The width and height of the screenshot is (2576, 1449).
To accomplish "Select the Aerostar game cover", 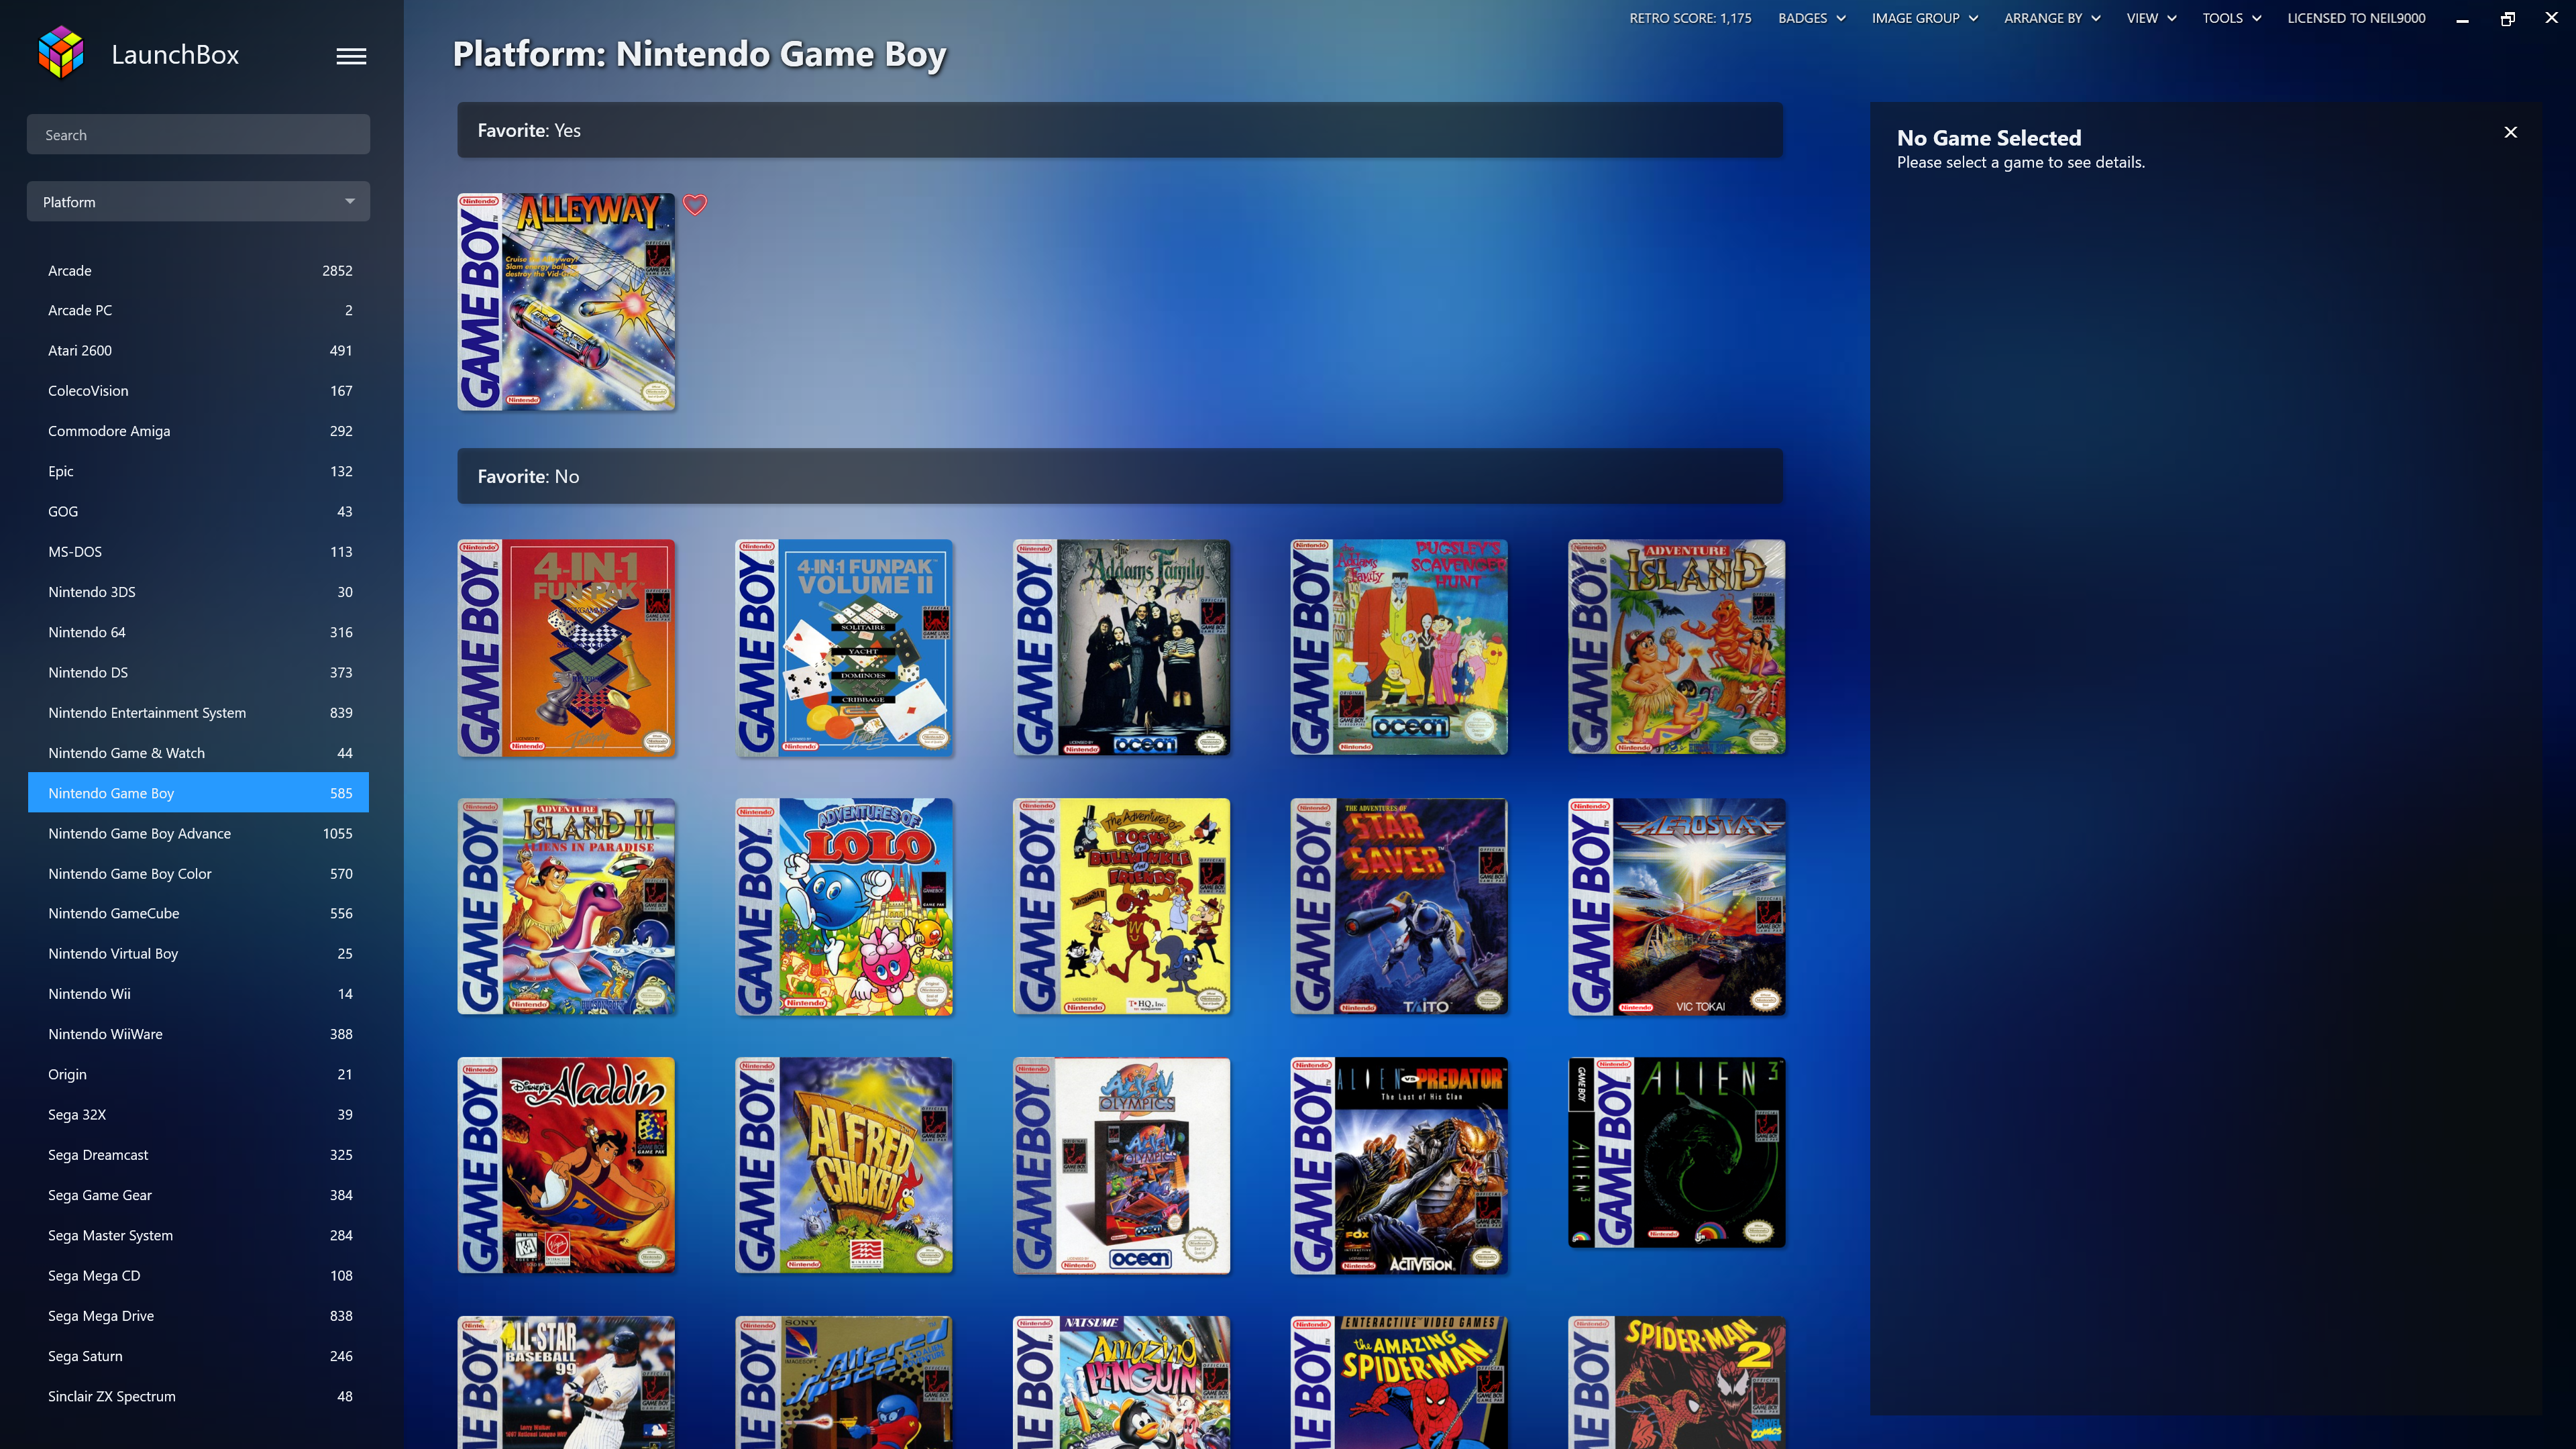I will [1677, 907].
